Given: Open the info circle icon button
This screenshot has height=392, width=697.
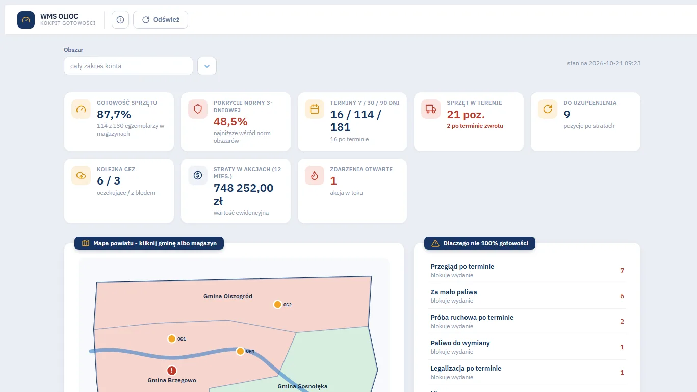Looking at the screenshot, I should click(120, 20).
